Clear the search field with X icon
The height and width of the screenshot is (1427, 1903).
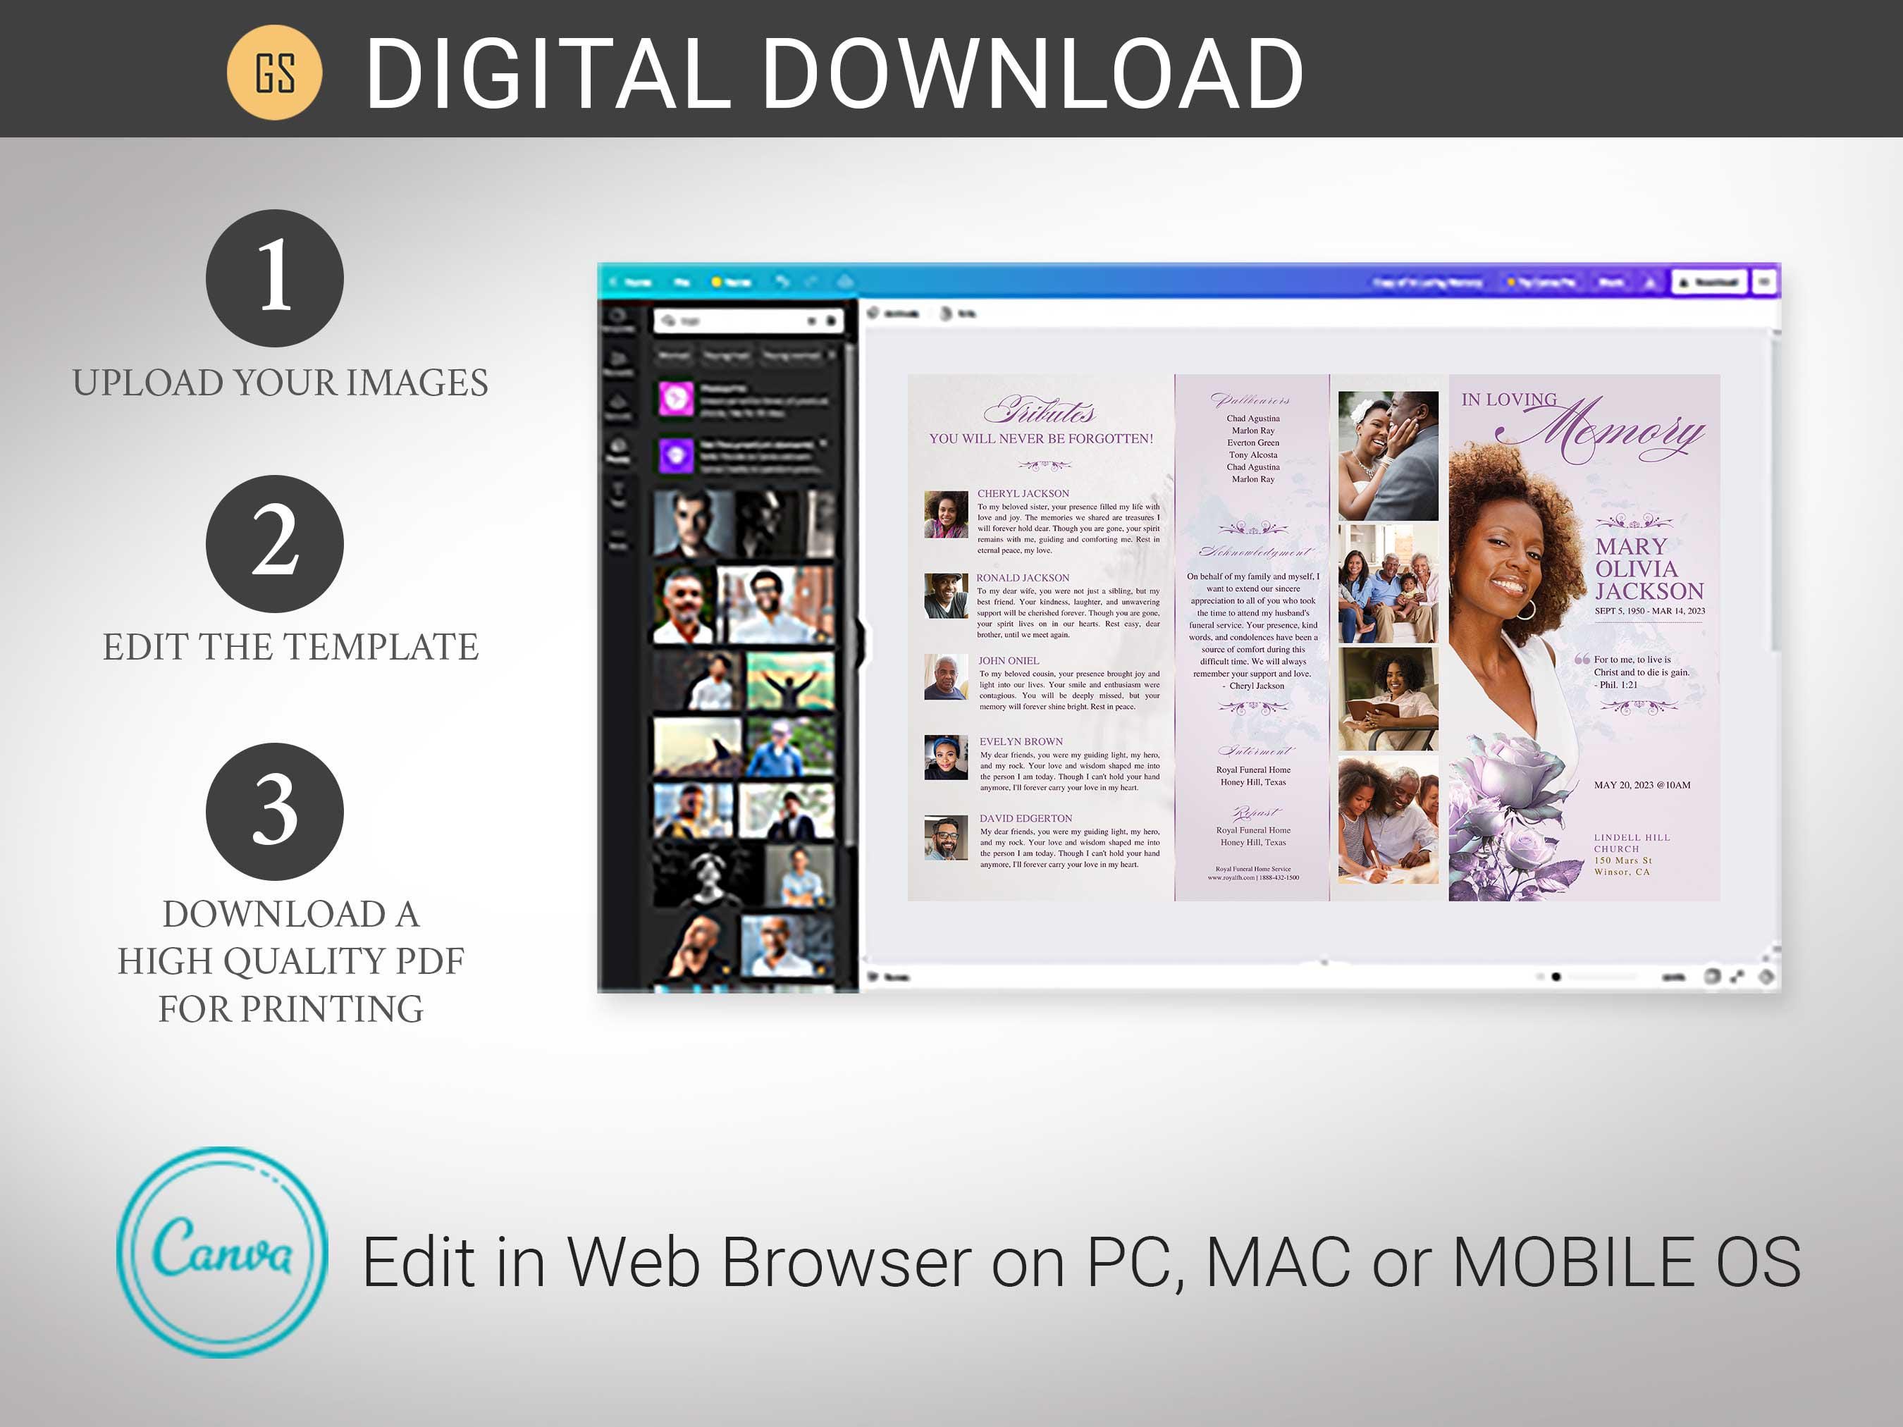tap(811, 321)
